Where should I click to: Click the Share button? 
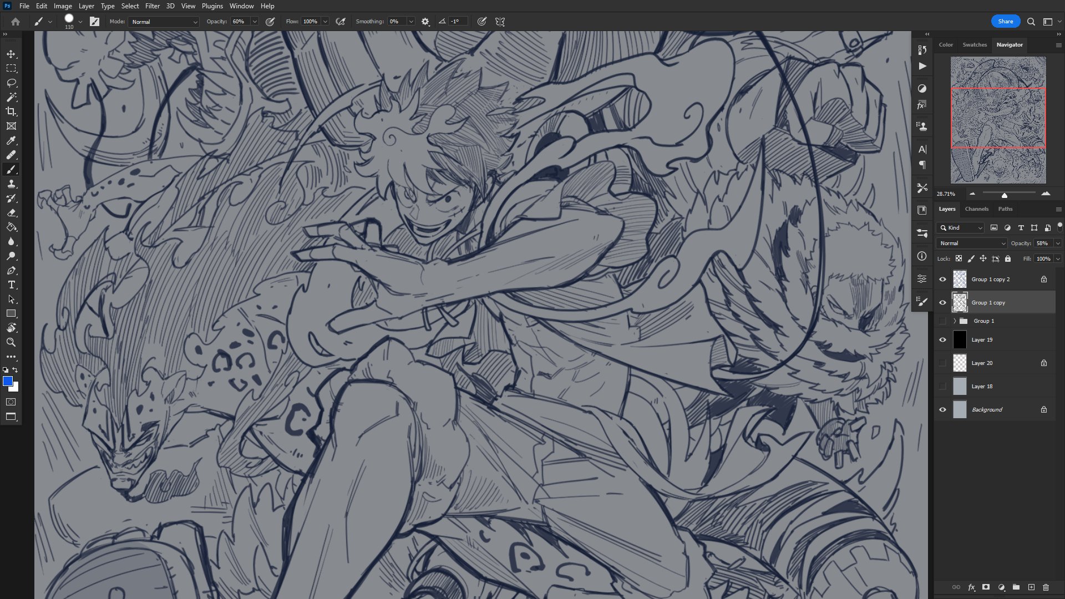(x=1005, y=22)
